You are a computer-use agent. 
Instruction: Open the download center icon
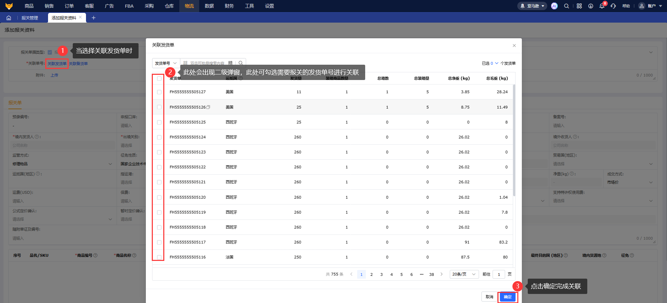590,6
